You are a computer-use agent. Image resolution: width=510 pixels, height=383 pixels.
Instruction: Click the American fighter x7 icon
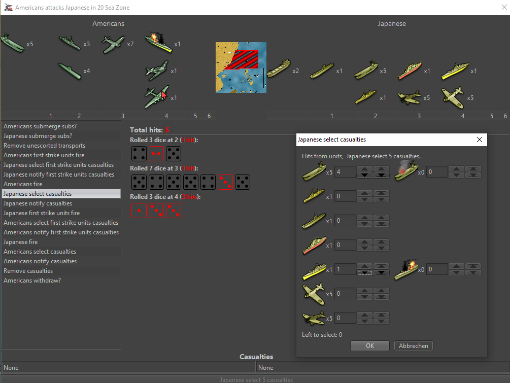pyautogui.click(x=113, y=44)
